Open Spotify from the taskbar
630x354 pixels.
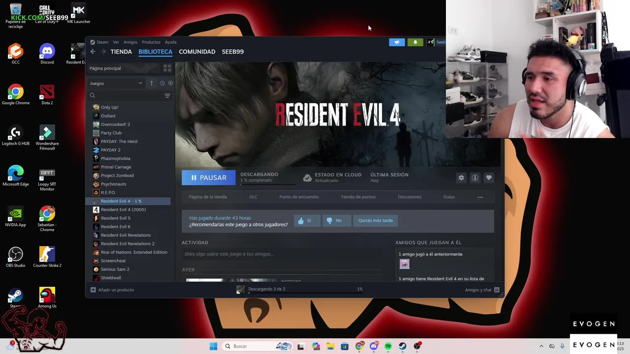[388, 346]
